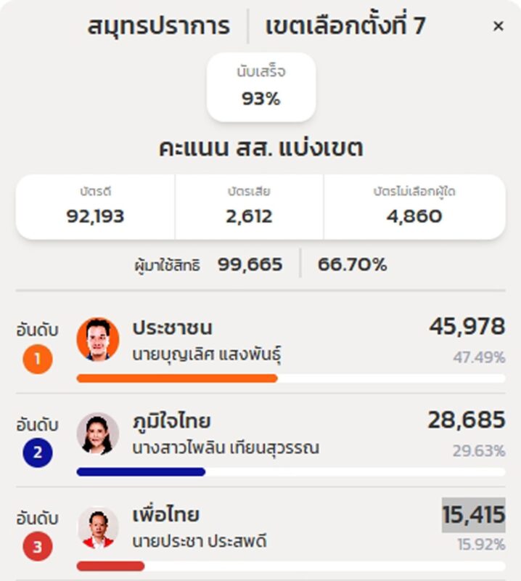This screenshot has height=581, width=521.
Task: Click the orange rank 1 badge
Action: 38,359
